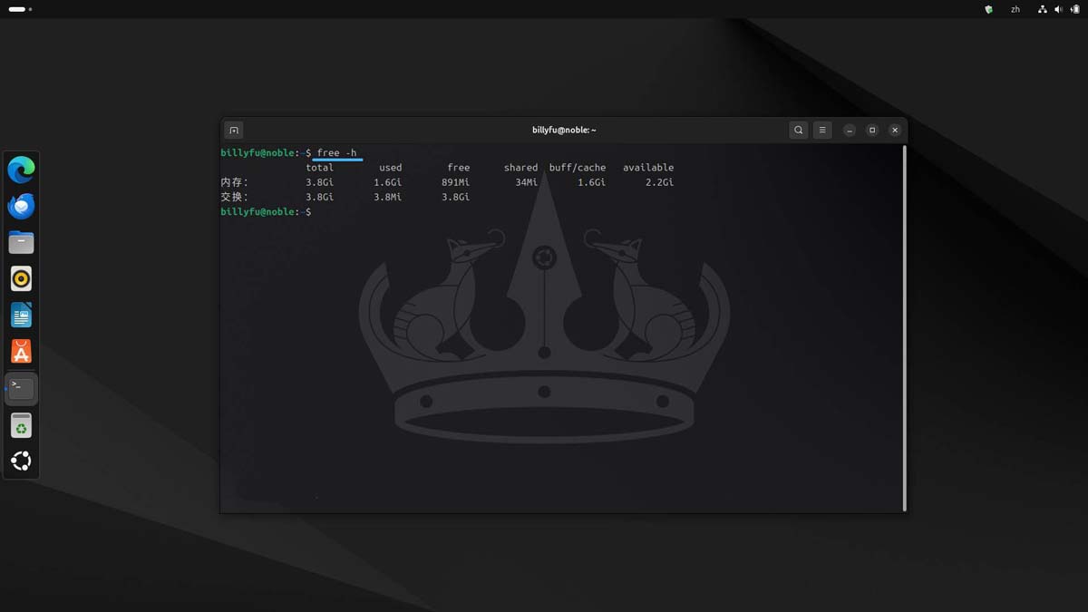Open Thunderbird mail from the dock

21,206
